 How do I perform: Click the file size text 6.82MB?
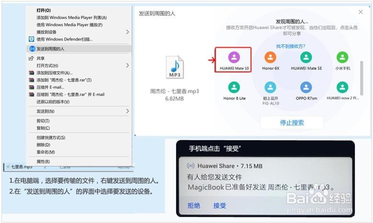pos(175,99)
